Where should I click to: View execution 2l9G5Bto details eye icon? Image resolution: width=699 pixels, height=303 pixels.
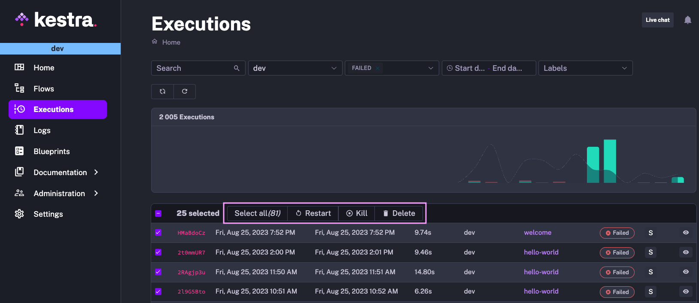[x=686, y=291]
